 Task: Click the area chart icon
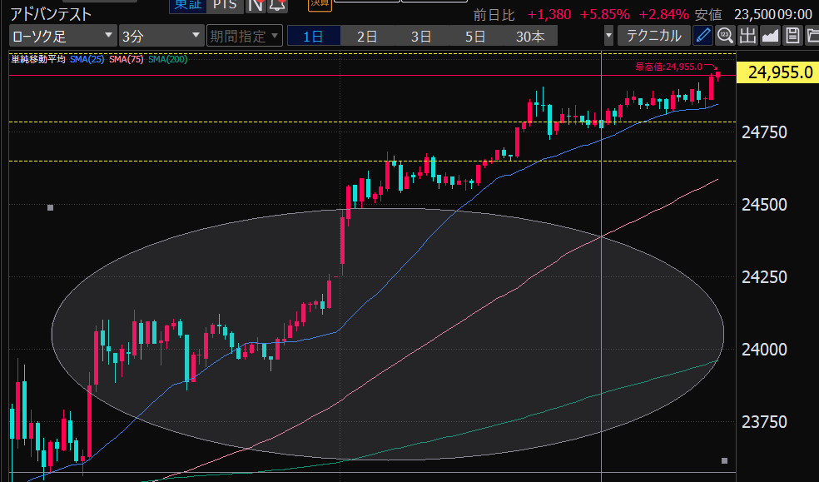coord(770,35)
